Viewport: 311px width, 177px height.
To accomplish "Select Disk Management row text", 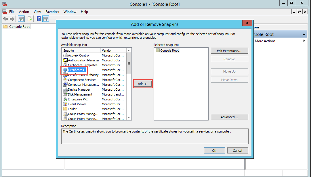I will (x=80, y=94).
